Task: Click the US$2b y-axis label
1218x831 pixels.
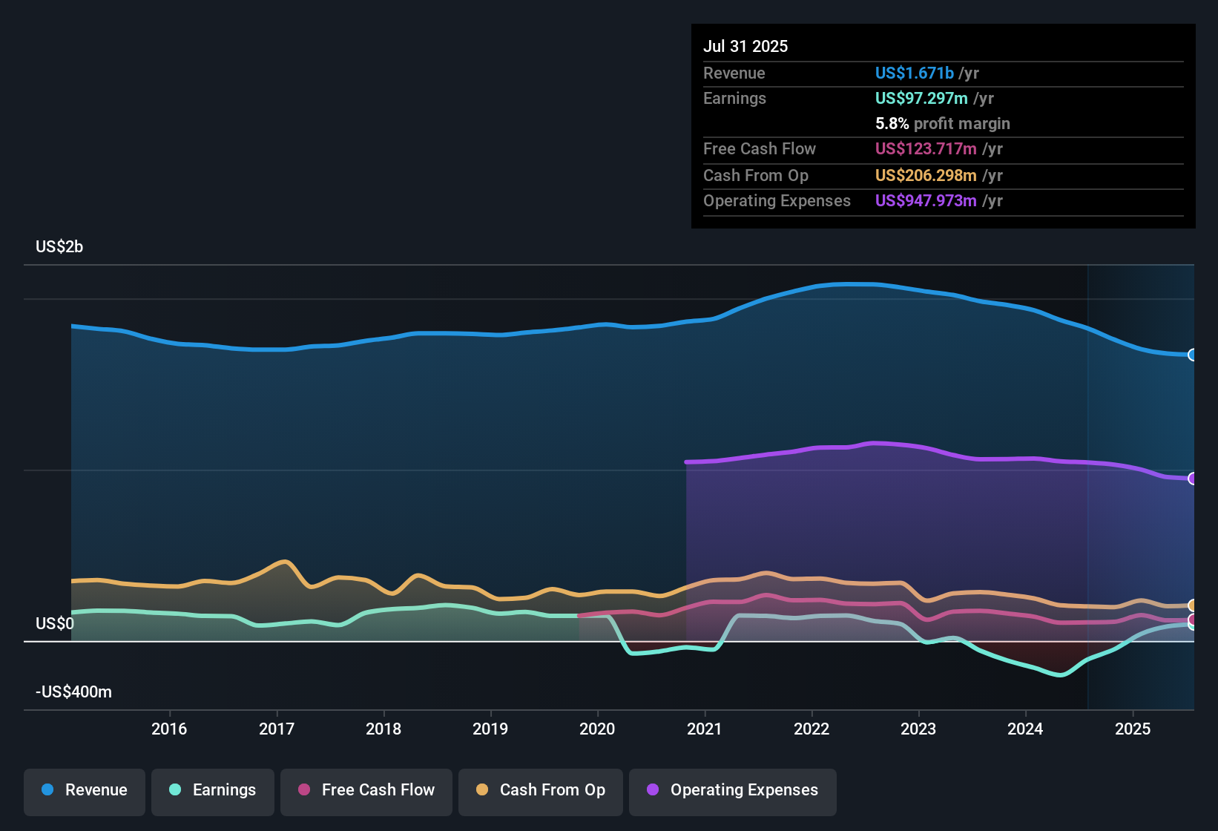Action: click(x=59, y=246)
